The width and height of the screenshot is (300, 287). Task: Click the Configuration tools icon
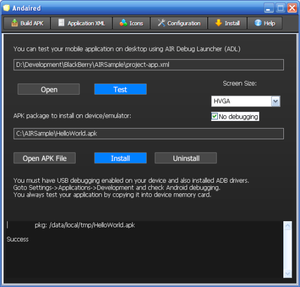(x=161, y=23)
